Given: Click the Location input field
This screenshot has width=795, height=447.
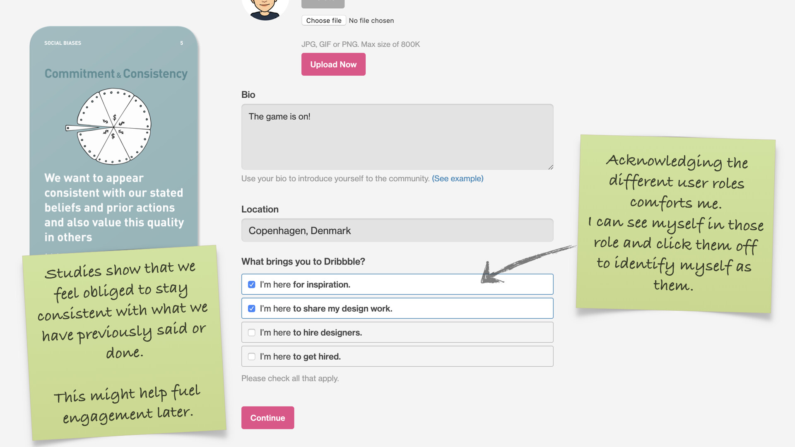Looking at the screenshot, I should (397, 231).
